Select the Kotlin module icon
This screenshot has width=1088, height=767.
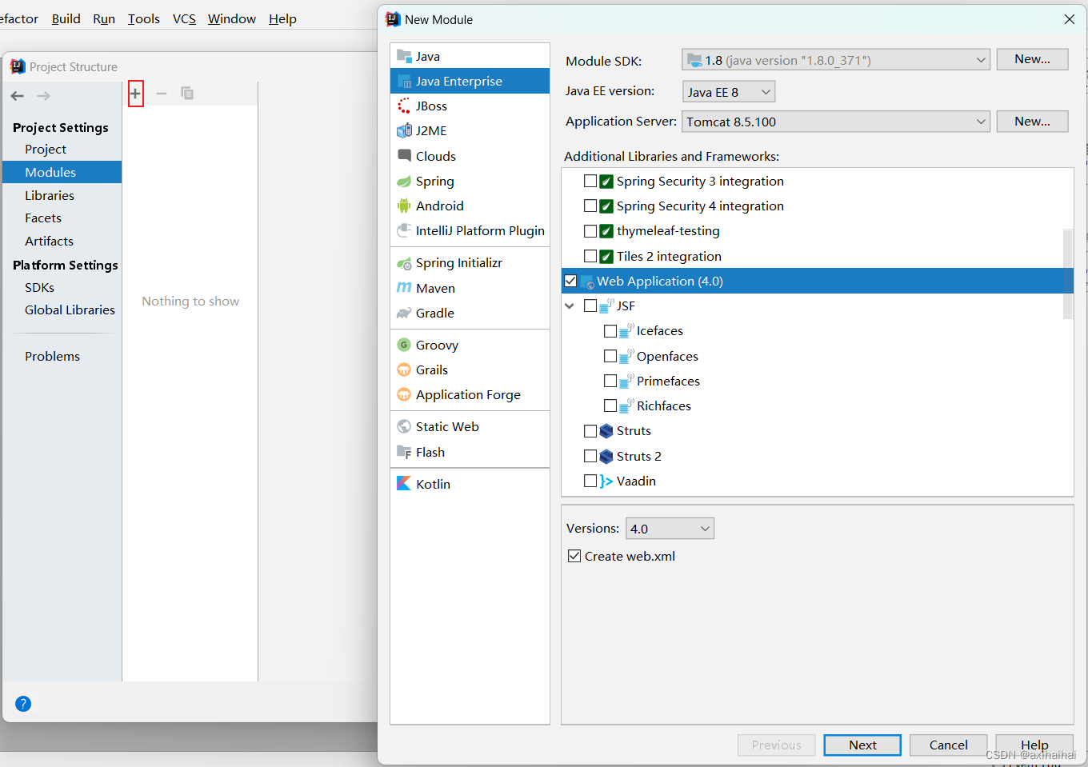pyautogui.click(x=404, y=484)
